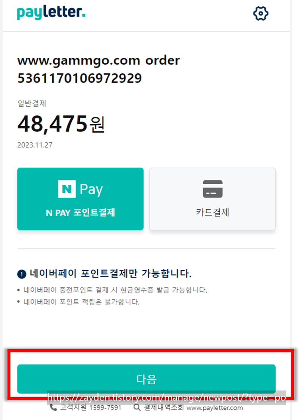This screenshot has width=301, height=420.
Task: Select 카드결제 payment option
Action: coord(213,199)
